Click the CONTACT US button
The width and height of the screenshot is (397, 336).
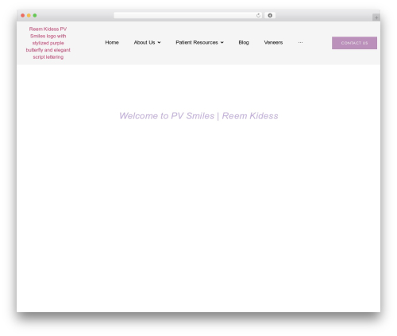click(354, 43)
